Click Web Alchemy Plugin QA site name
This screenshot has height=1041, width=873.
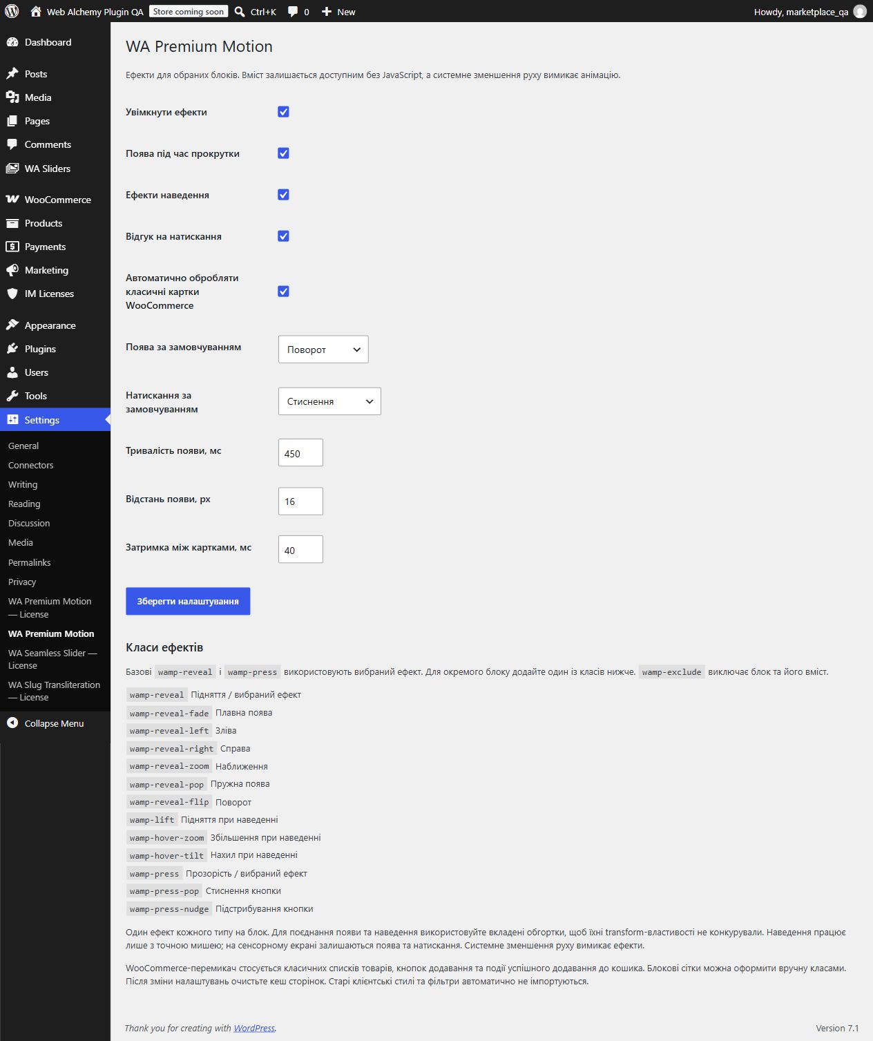(x=95, y=12)
